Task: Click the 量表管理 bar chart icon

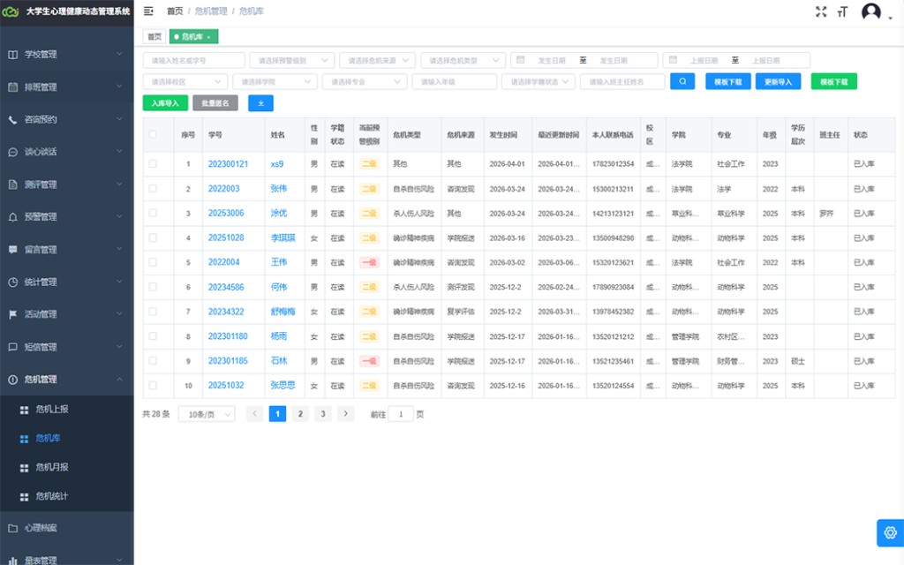Action: 12,561
